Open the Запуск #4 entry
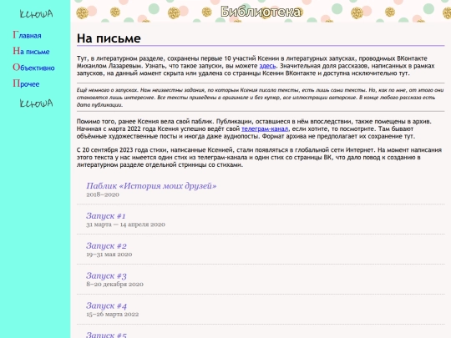451x338 pixels. point(106,305)
